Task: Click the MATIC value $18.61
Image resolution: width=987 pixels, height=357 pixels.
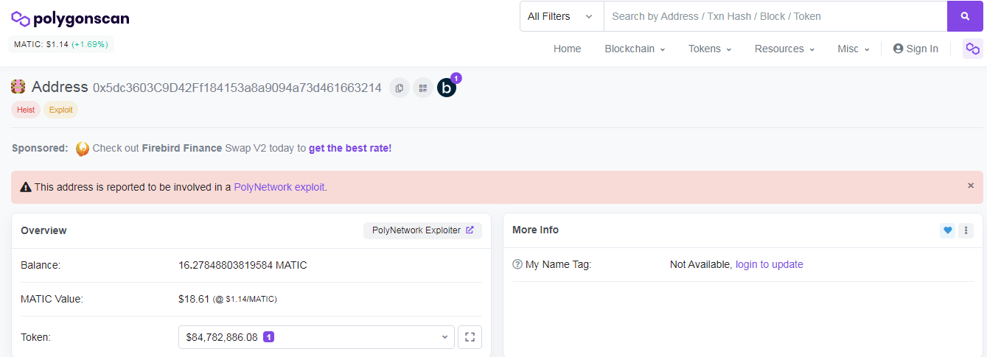Action: pos(195,299)
